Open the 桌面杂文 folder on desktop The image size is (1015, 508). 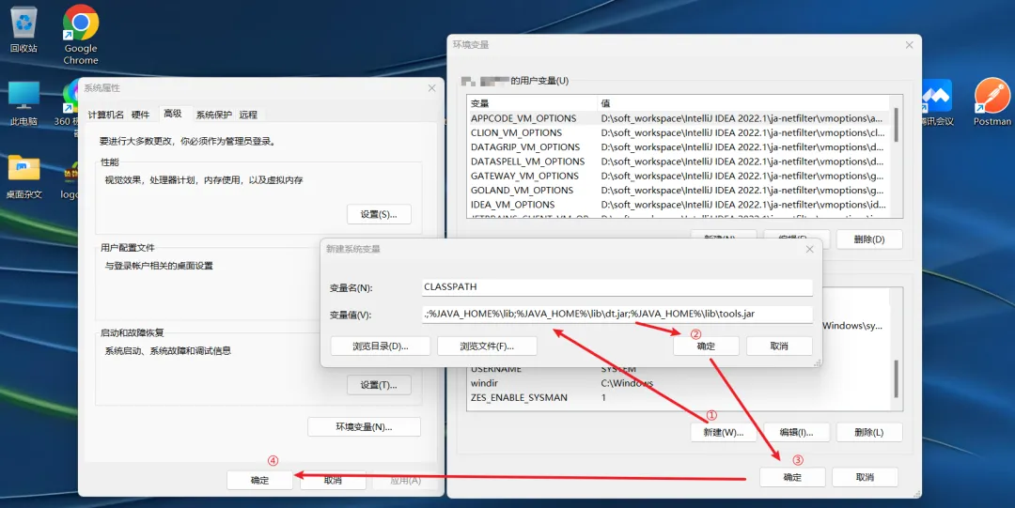point(23,176)
